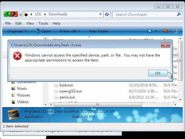Click the Videos library icon

click(13, 102)
